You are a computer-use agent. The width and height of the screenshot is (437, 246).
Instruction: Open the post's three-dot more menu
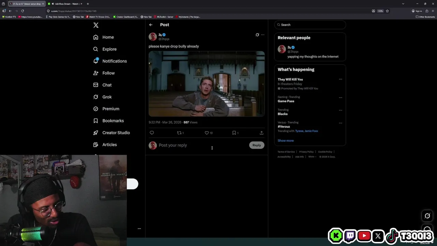[x=263, y=35]
